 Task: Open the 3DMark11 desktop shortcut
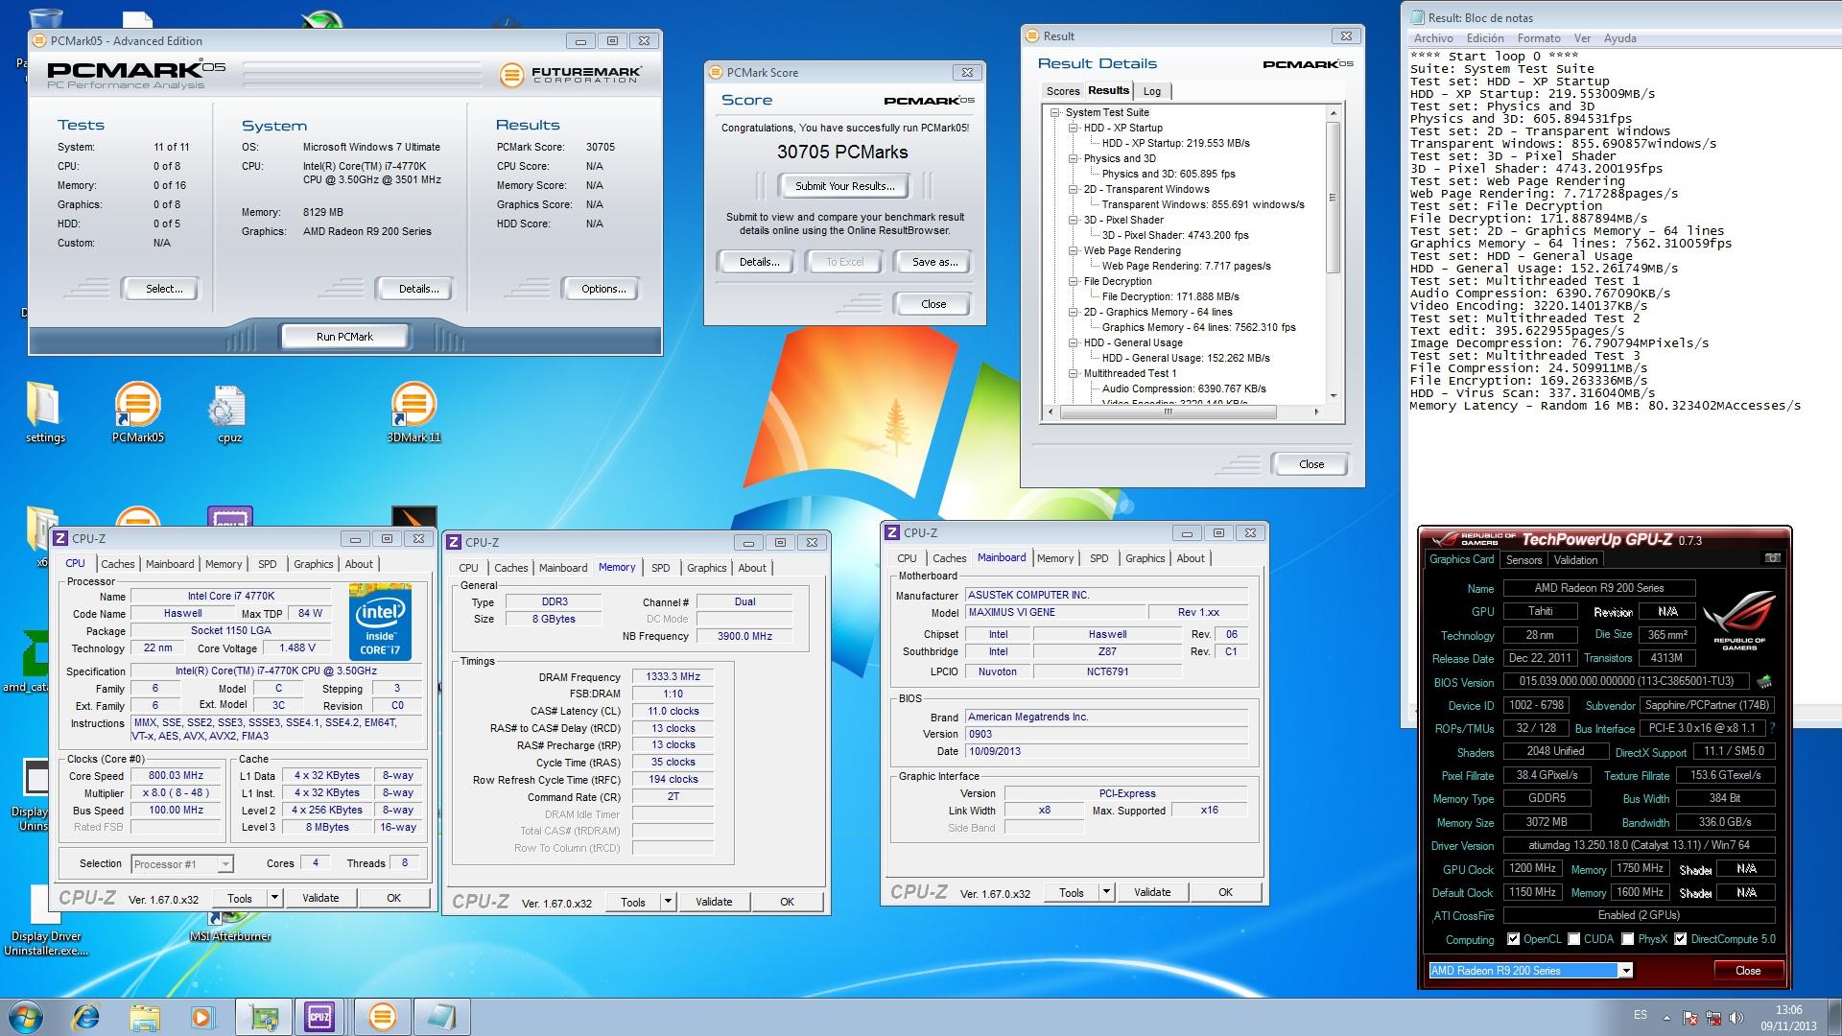[x=413, y=412]
